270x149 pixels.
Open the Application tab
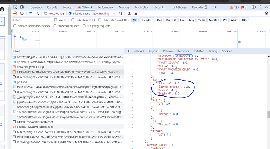(142, 7)
